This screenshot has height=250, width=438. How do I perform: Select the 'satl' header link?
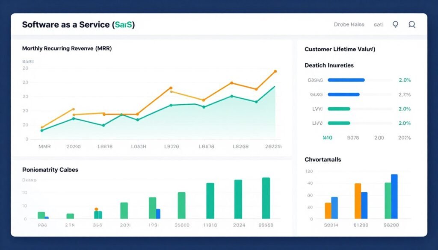(379, 24)
